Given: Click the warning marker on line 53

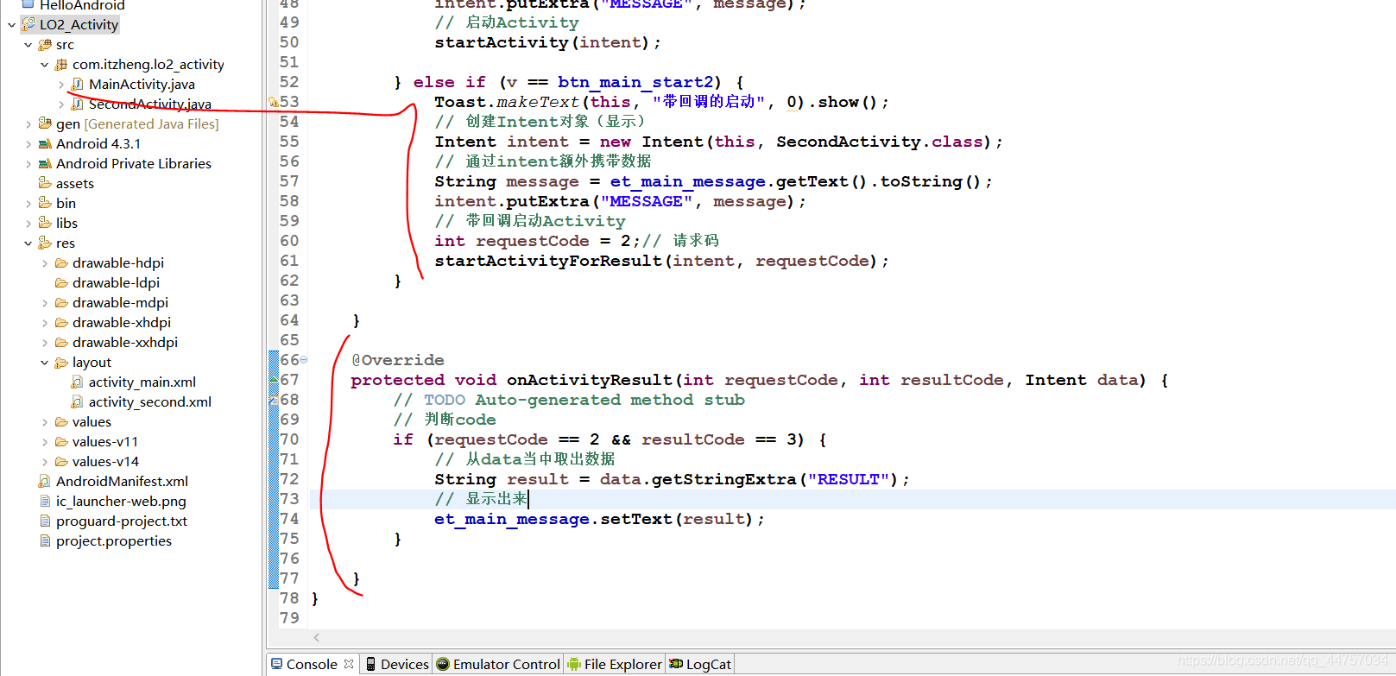Looking at the screenshot, I should pos(273,102).
